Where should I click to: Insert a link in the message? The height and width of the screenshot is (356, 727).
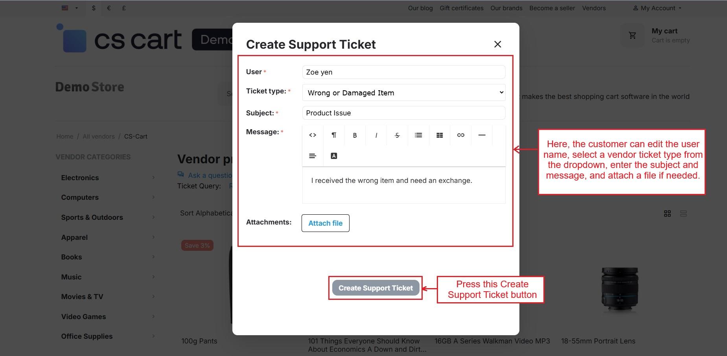tap(461, 135)
